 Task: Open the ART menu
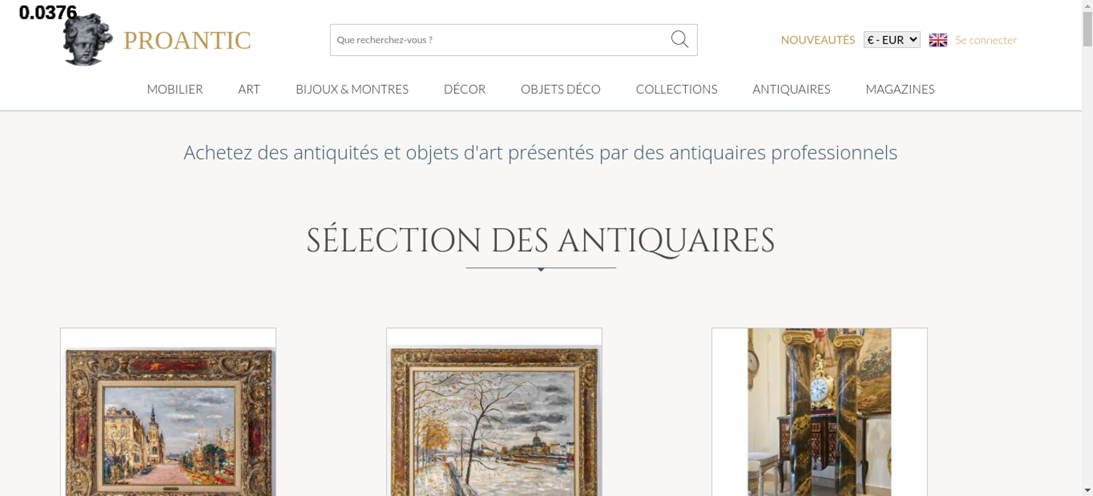tap(249, 89)
